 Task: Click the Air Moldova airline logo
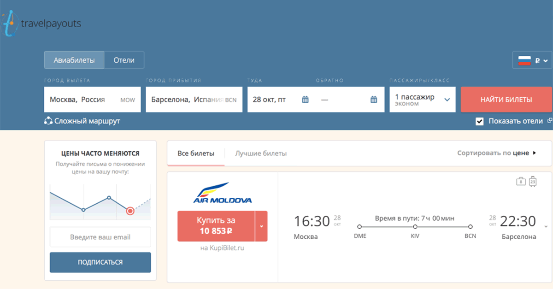pyautogui.click(x=222, y=194)
